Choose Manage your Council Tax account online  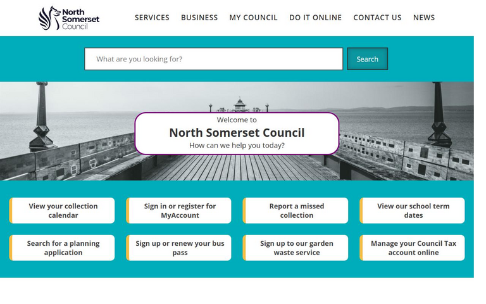(x=412, y=248)
